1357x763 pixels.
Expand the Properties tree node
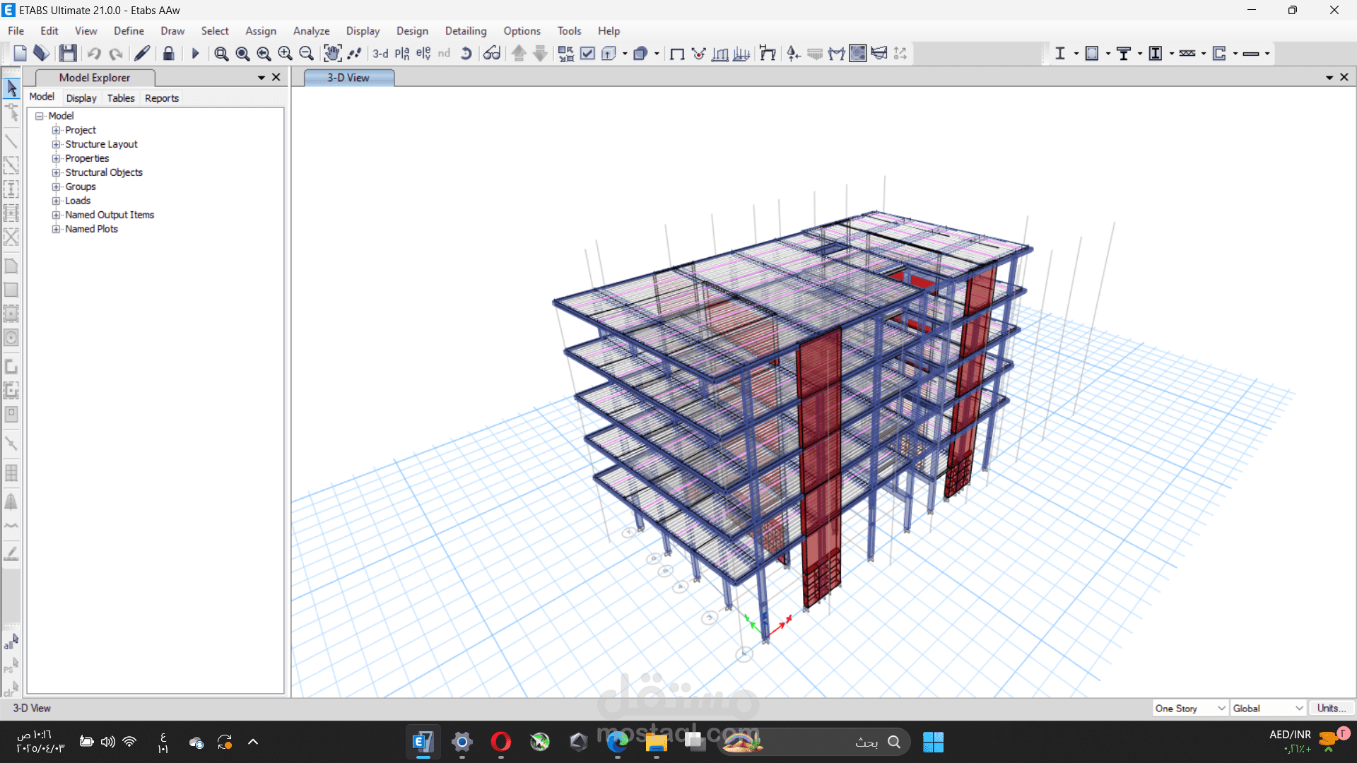pos(56,158)
